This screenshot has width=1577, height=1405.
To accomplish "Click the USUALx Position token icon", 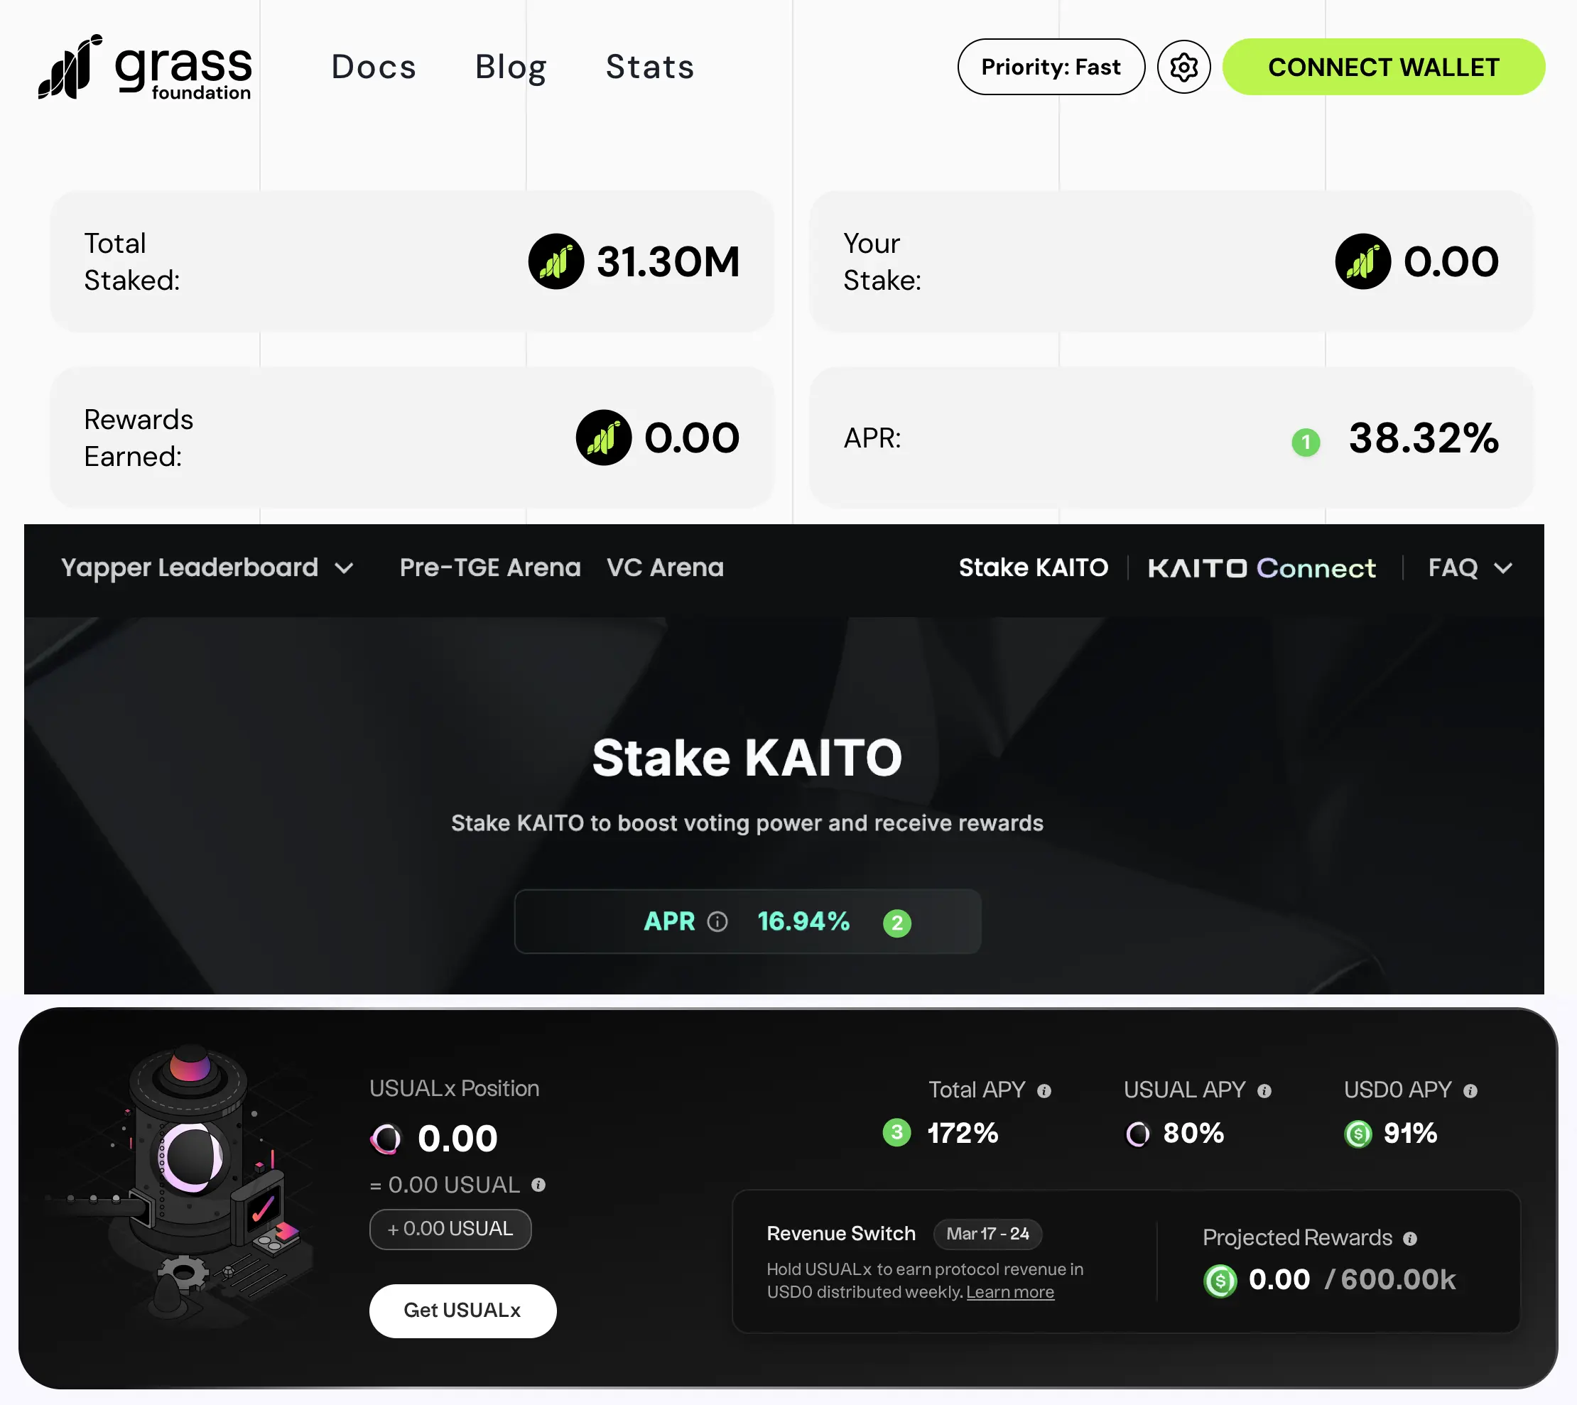I will pyautogui.click(x=386, y=1139).
